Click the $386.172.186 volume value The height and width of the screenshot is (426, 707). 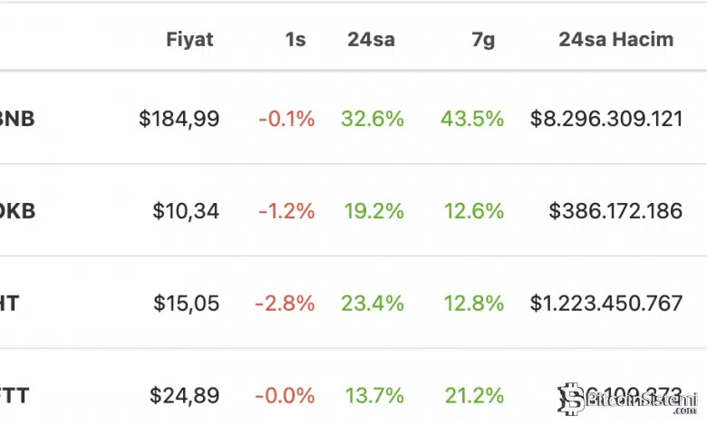pyautogui.click(x=615, y=211)
